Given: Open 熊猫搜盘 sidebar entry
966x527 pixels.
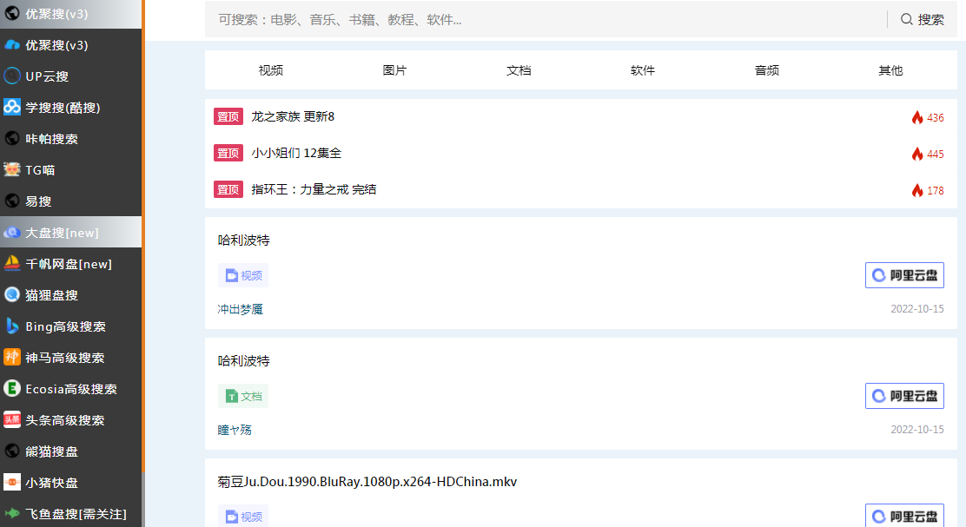Looking at the screenshot, I should pos(71,451).
